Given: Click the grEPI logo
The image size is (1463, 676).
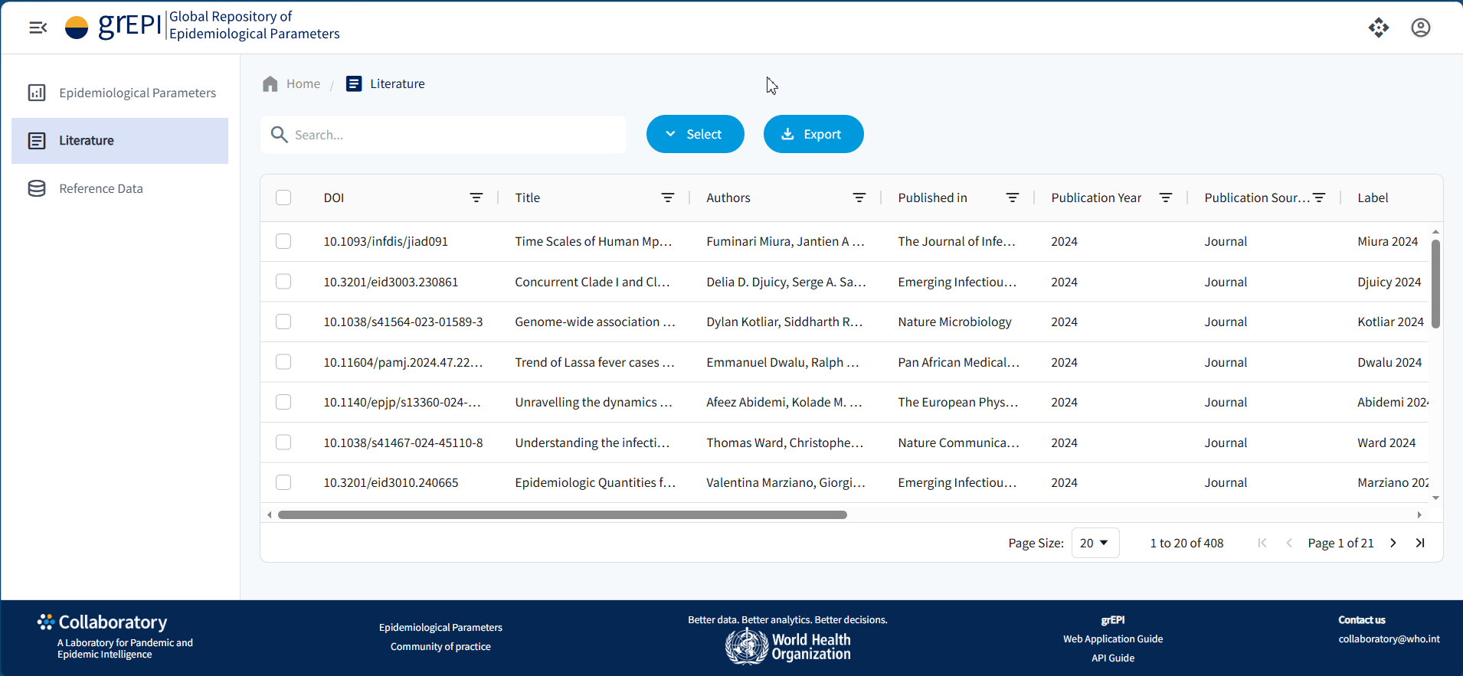Looking at the screenshot, I should [113, 26].
